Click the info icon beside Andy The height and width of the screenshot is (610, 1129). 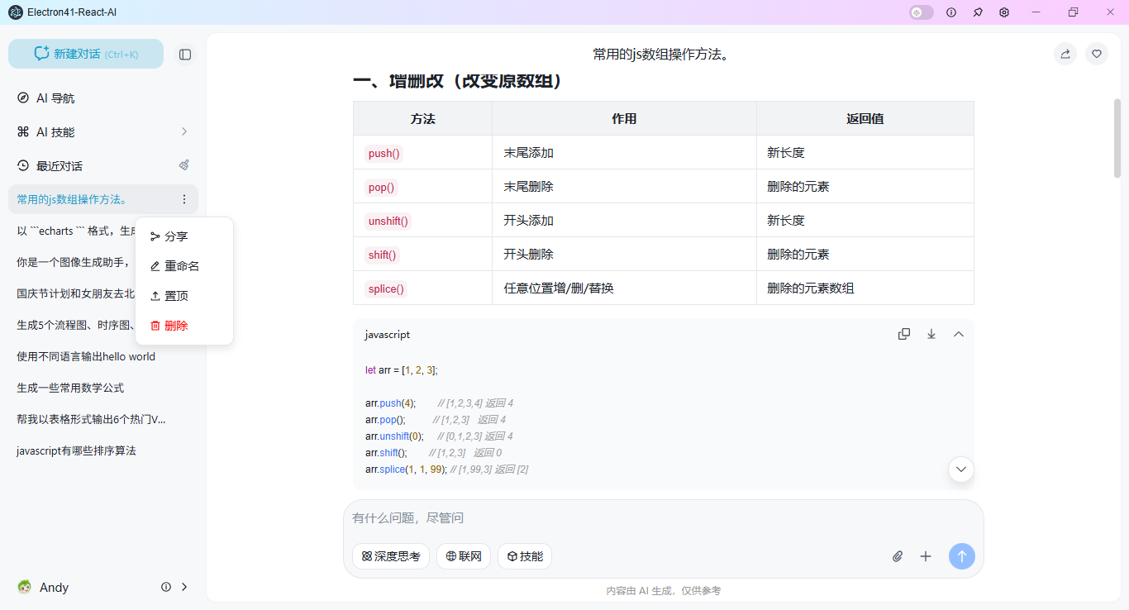[x=166, y=587]
